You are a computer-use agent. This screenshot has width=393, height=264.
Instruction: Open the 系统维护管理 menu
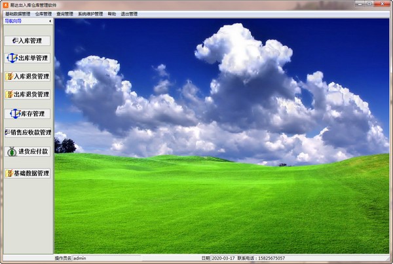click(x=90, y=14)
